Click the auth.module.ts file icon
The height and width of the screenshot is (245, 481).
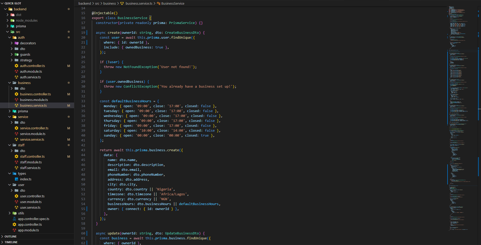(16, 71)
